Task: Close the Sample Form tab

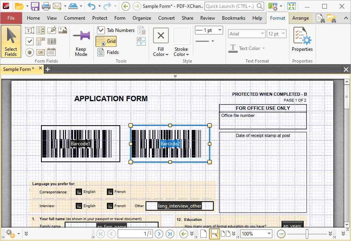Action: (40, 68)
